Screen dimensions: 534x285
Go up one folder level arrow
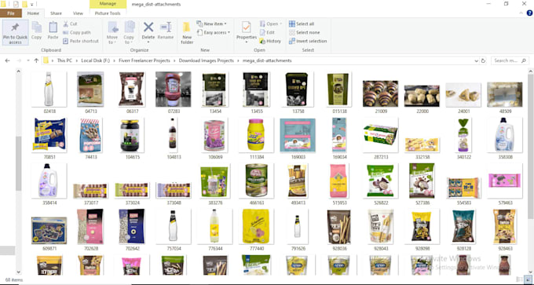click(x=36, y=60)
